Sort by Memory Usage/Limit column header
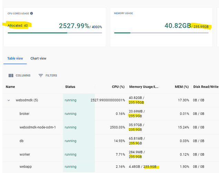219x173 pixels. (144, 87)
